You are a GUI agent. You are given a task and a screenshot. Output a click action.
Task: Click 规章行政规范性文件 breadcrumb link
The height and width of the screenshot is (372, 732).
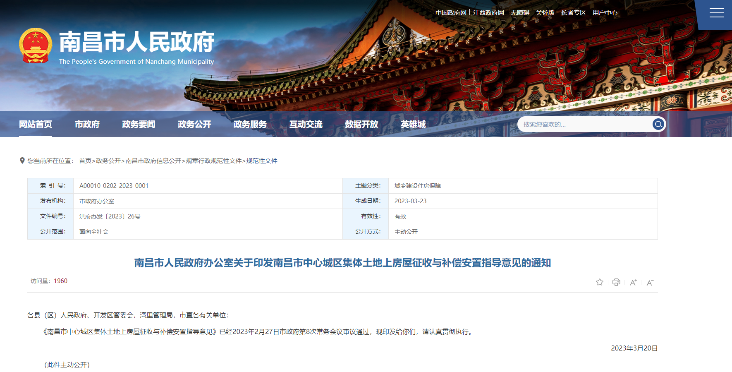coord(213,161)
